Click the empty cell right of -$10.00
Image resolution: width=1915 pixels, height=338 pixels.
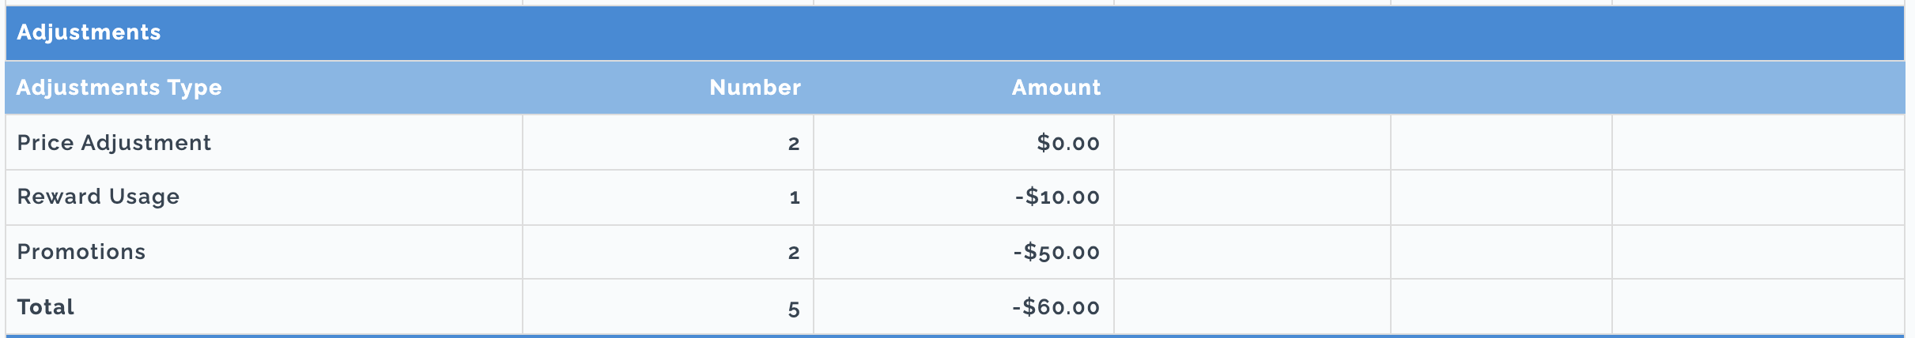point(1252,197)
